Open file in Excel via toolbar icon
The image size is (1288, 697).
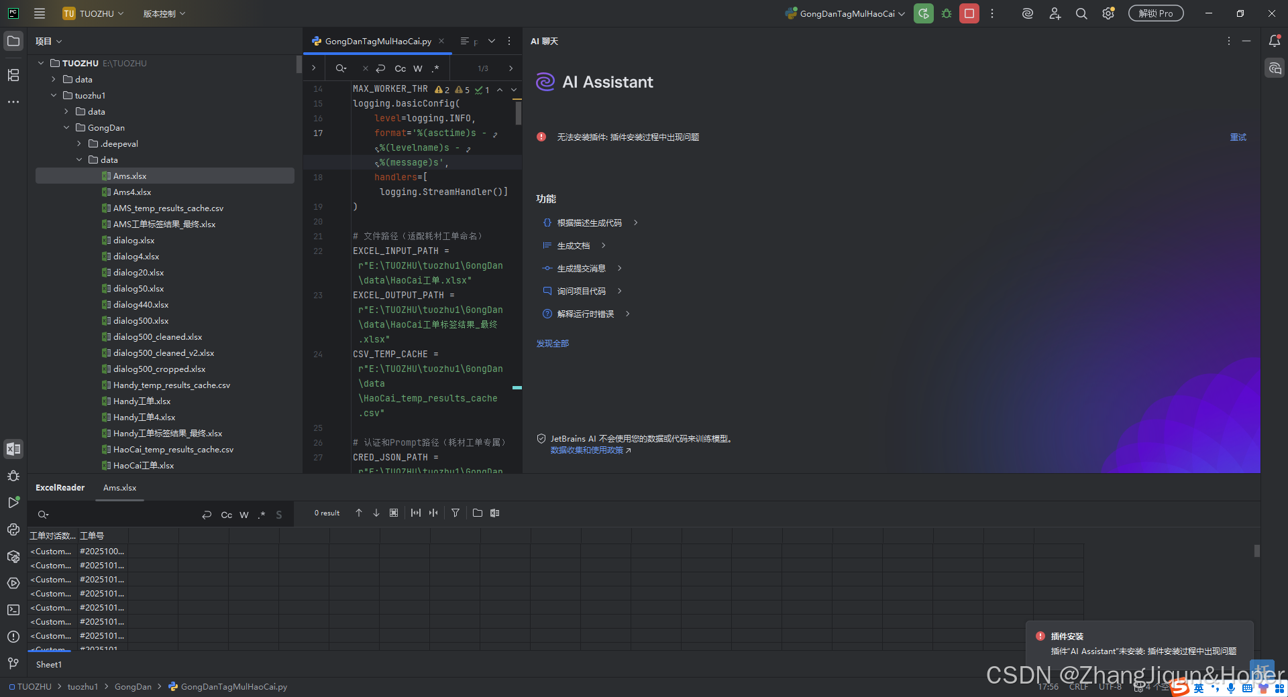coord(495,513)
